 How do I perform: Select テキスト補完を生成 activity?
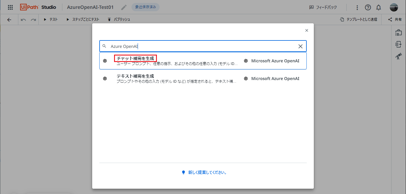[203, 79]
